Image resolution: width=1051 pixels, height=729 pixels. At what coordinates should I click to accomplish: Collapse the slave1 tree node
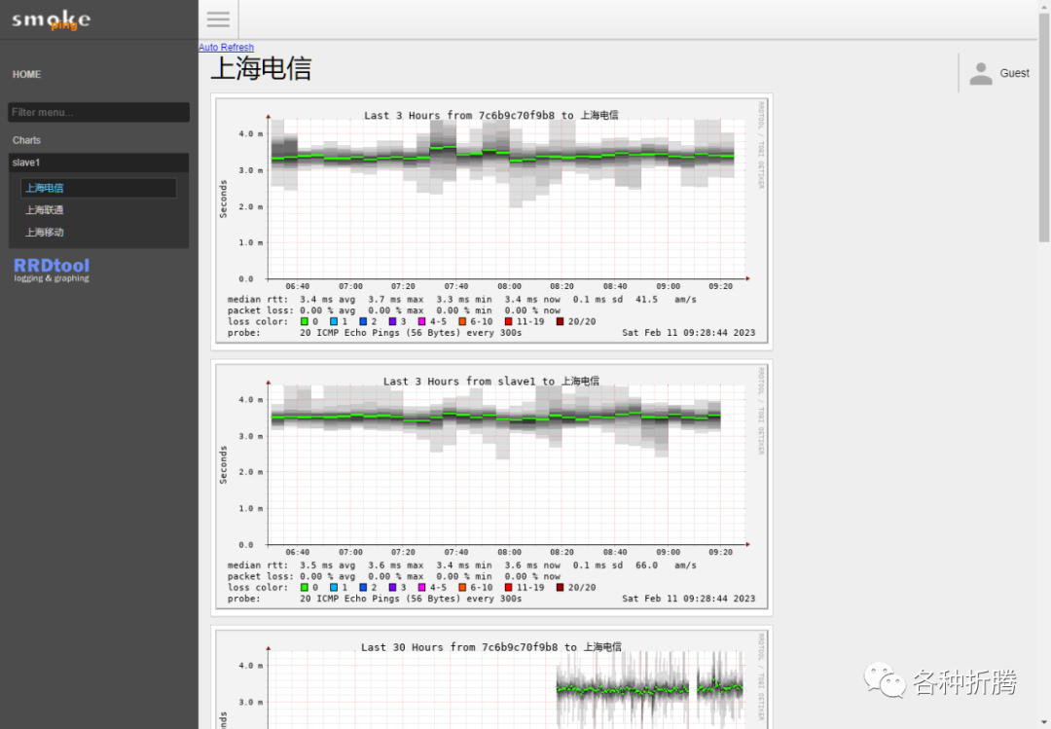click(x=98, y=163)
